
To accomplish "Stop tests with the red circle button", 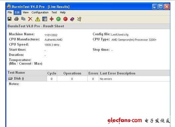I will 66,19.
